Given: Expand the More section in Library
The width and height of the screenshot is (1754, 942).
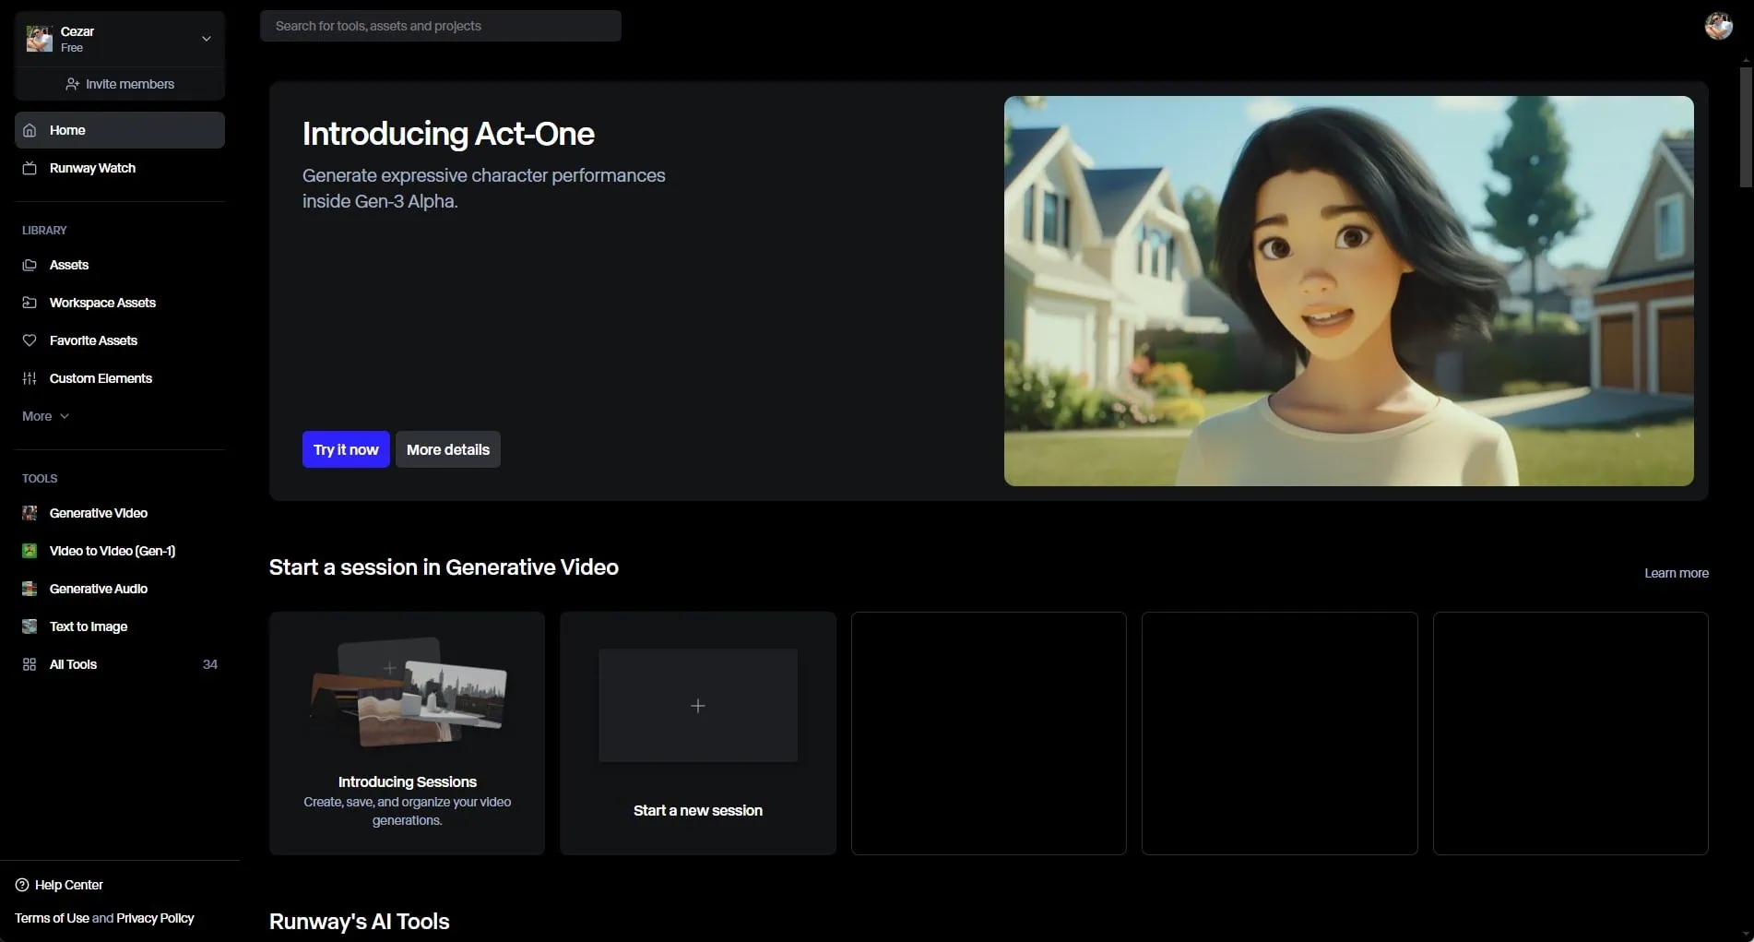Looking at the screenshot, I should click(x=45, y=416).
